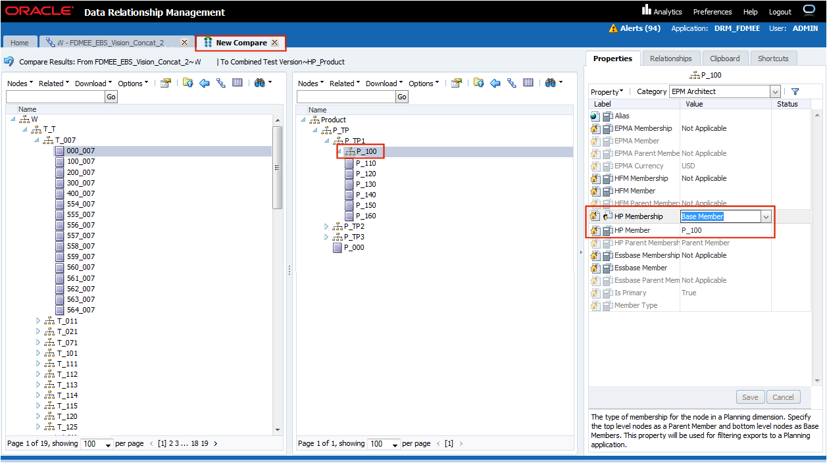Screen dimensions: 827x463
Task: Click the folder-up icon in left pane toolbar
Action: click(188, 83)
